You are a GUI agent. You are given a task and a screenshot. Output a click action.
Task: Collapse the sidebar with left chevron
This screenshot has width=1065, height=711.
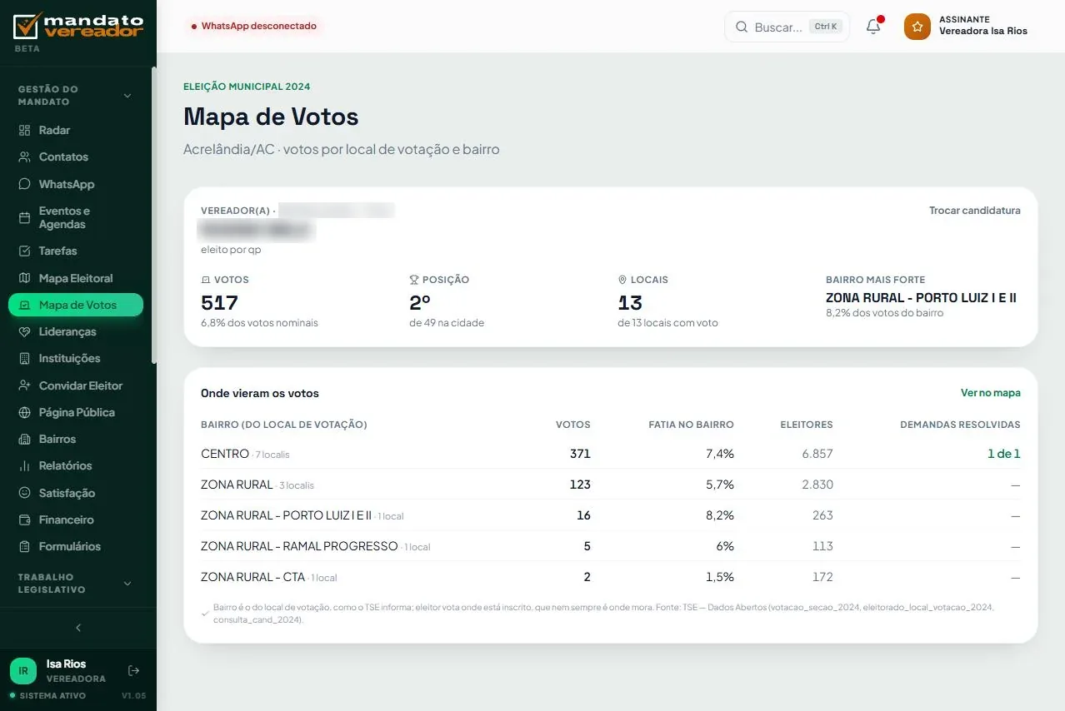78,628
